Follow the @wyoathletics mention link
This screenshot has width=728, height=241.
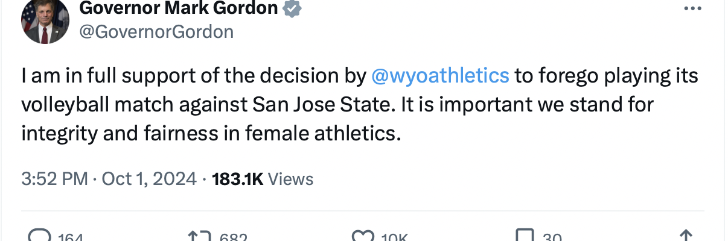(x=441, y=76)
